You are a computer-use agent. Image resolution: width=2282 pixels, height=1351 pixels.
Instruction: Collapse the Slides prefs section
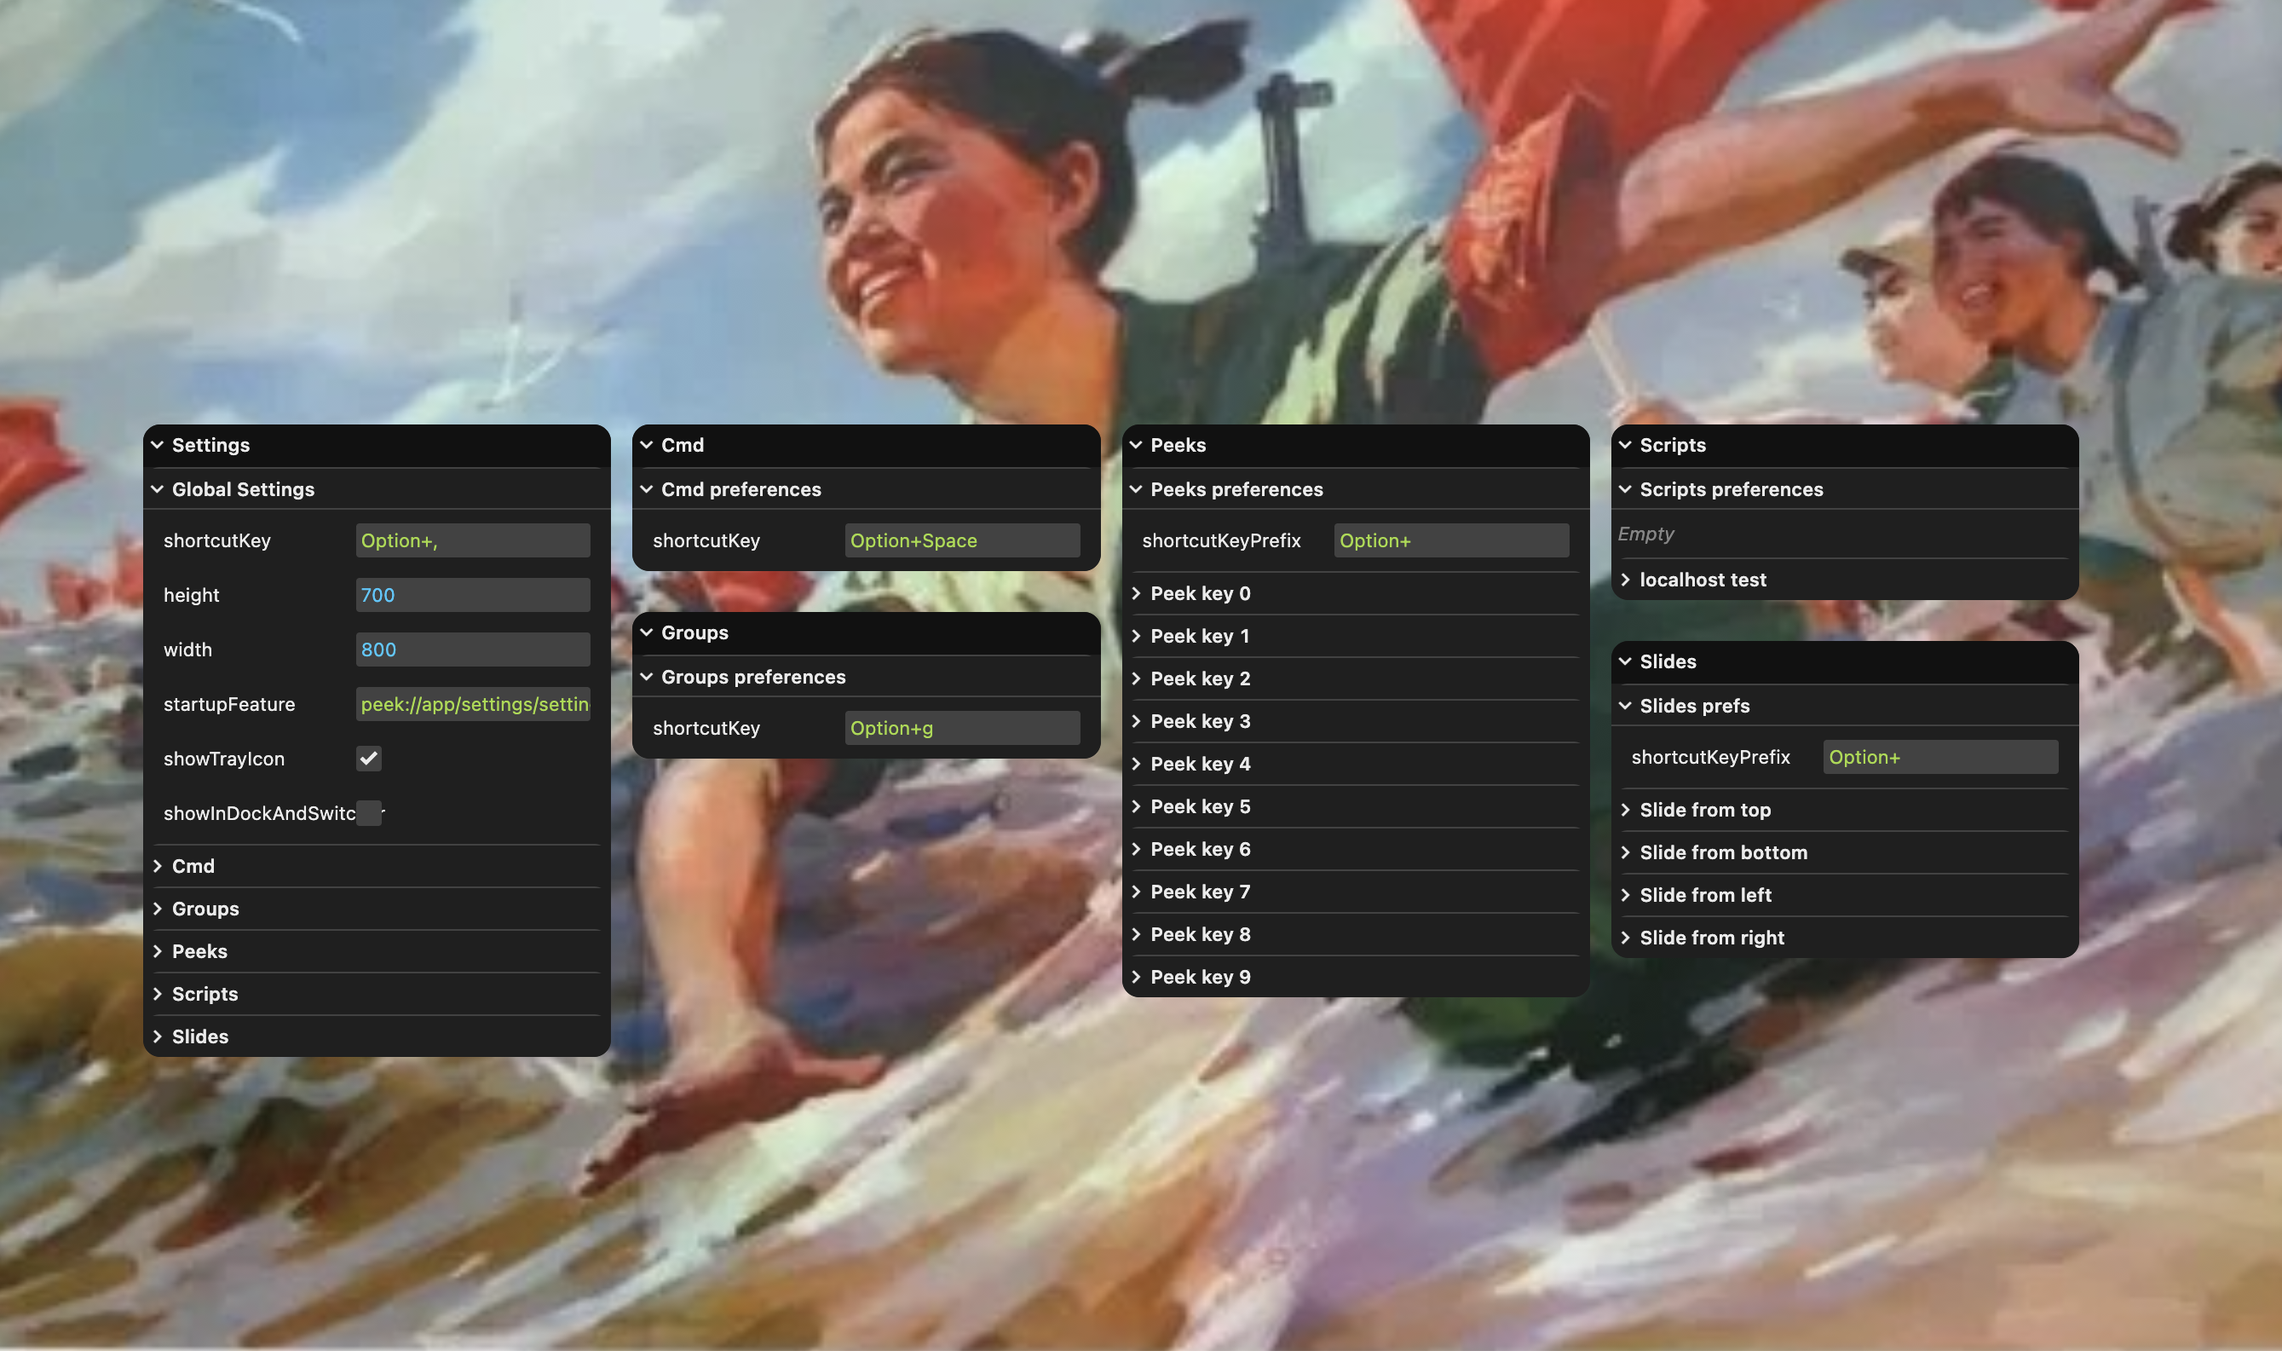point(1626,706)
